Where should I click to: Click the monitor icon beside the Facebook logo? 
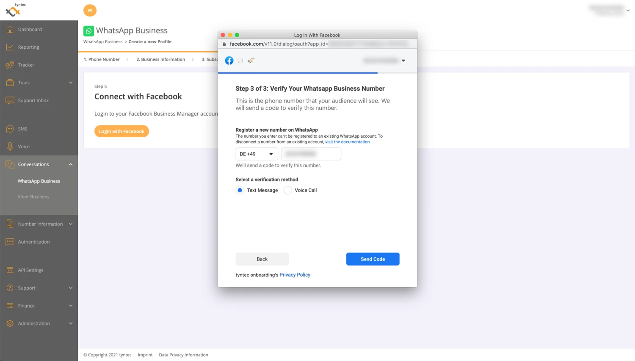[x=240, y=61]
